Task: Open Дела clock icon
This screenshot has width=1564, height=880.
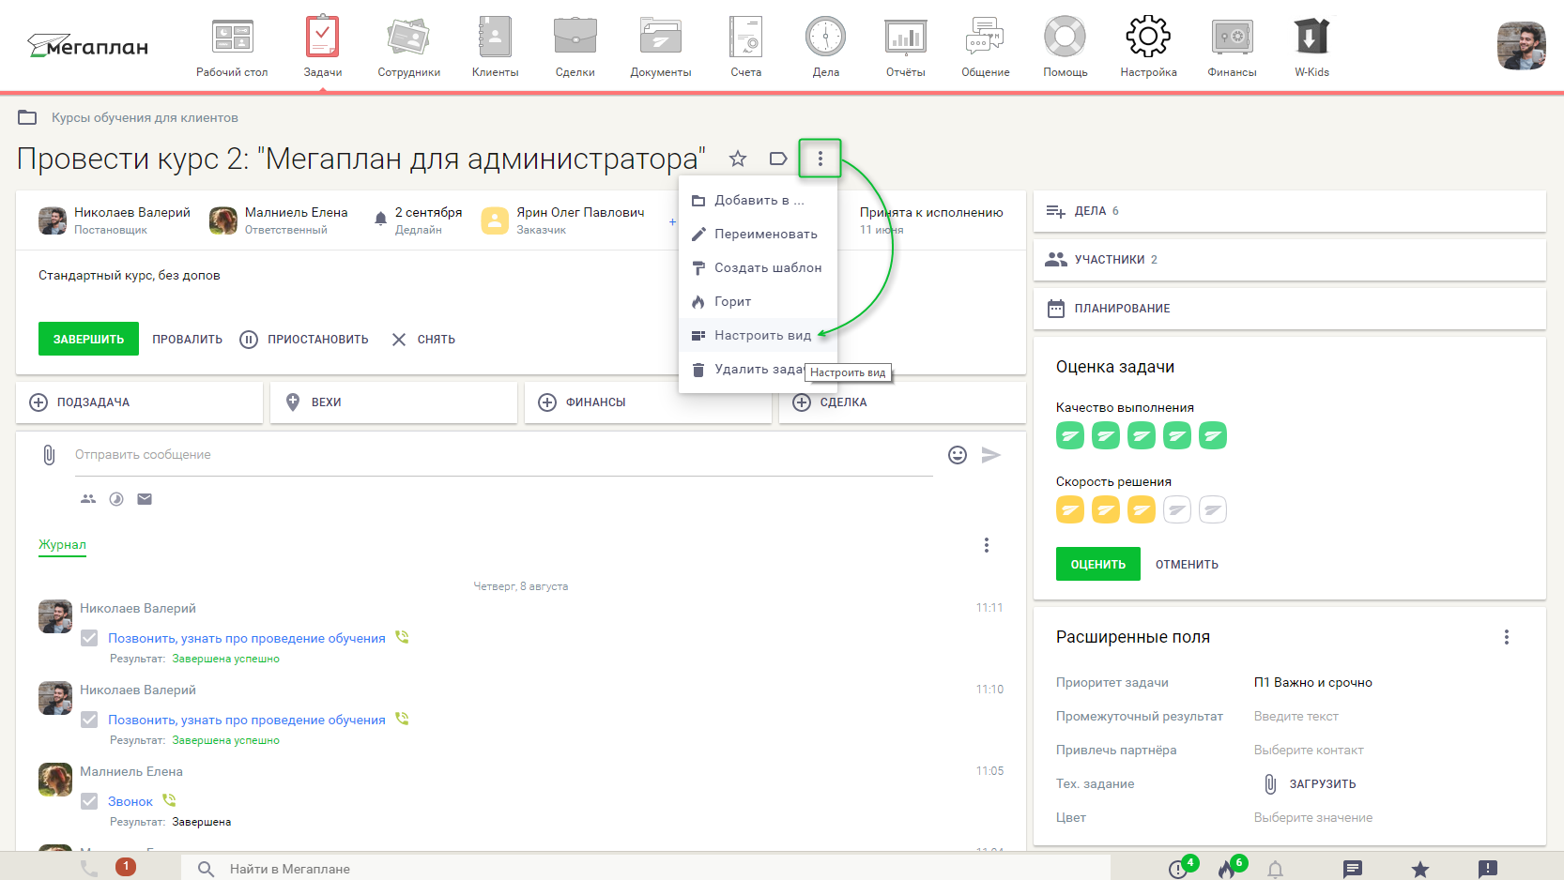Action: (x=826, y=38)
